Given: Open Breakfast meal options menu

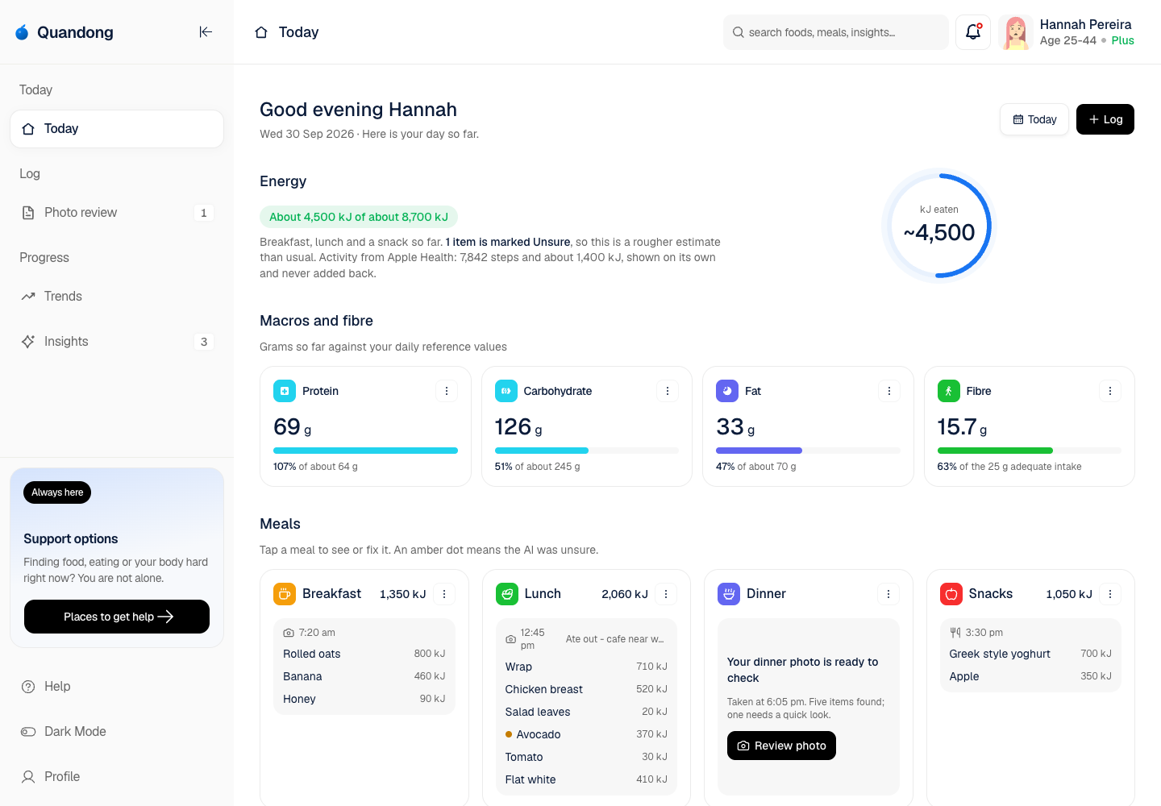Looking at the screenshot, I should click(x=444, y=594).
